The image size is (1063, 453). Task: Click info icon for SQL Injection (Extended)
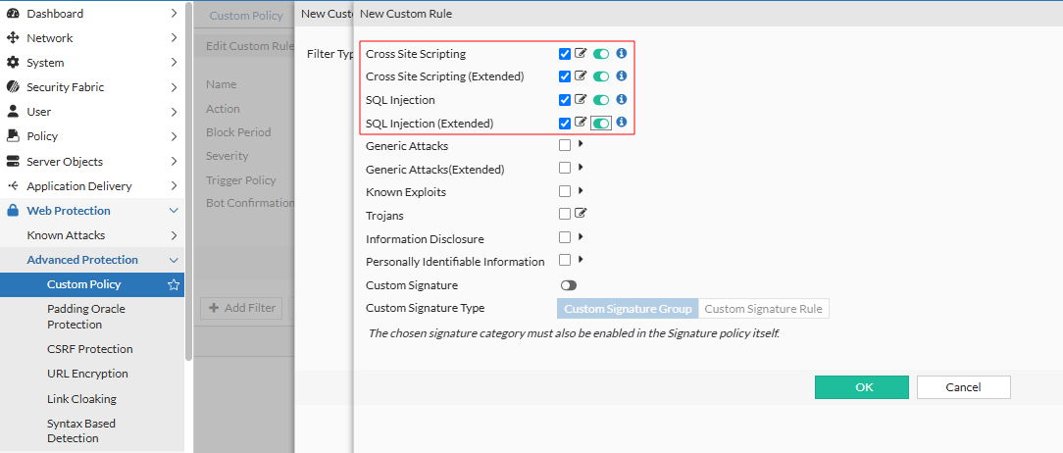621,123
